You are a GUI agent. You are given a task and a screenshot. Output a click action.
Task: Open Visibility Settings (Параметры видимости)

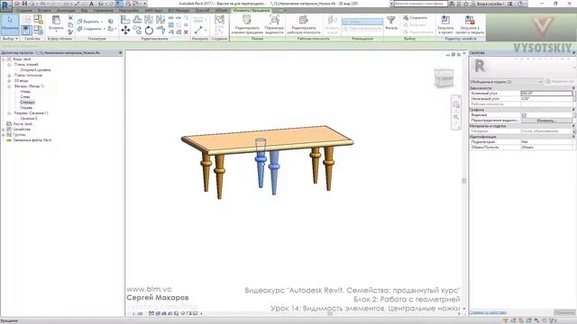274,24
